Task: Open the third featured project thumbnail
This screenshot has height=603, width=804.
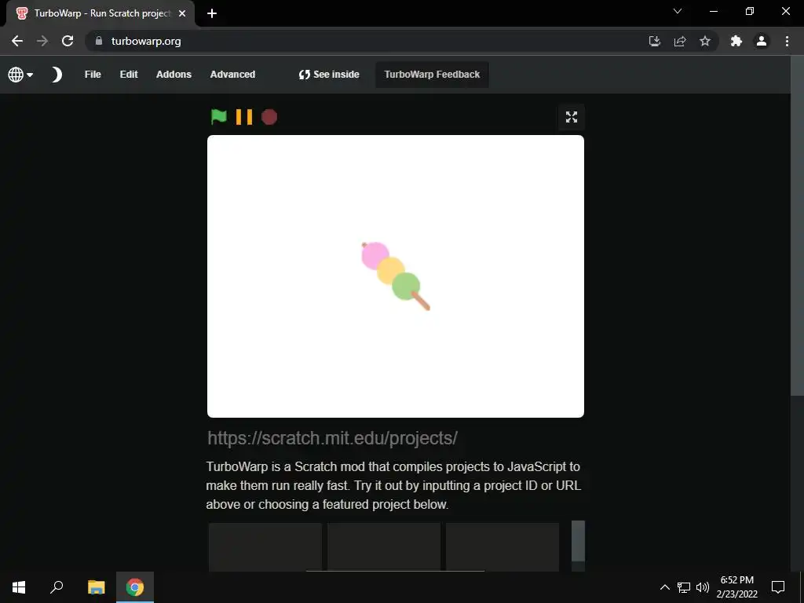Action: point(502,546)
